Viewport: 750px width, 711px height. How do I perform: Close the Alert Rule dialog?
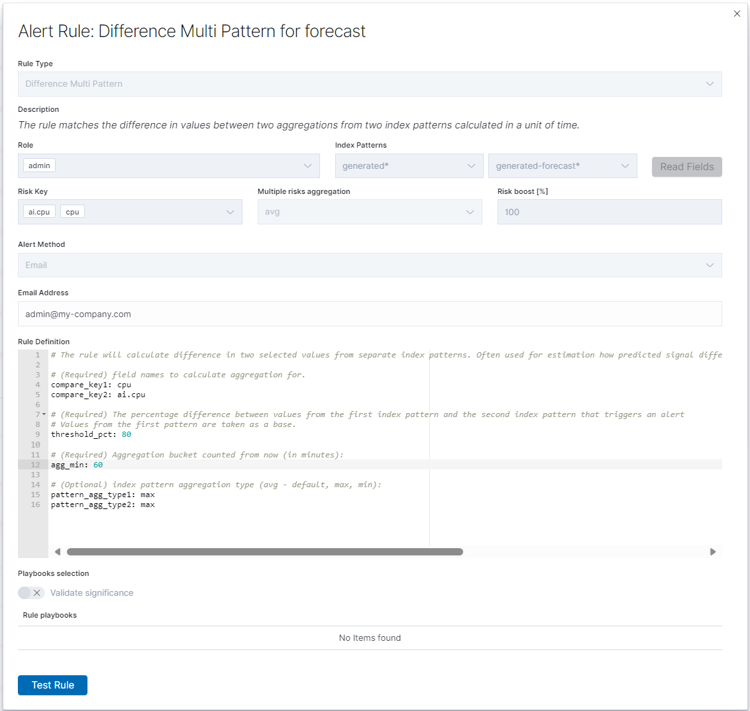[x=737, y=14]
